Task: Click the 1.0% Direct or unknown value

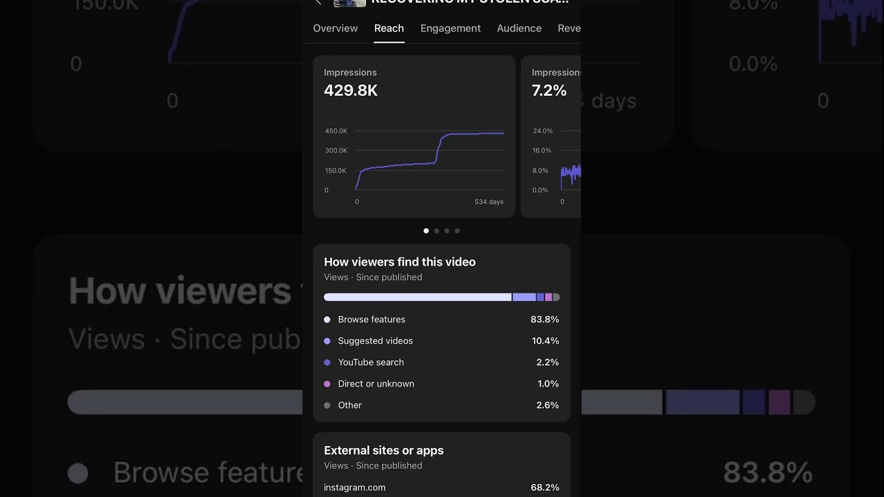Action: (548, 384)
